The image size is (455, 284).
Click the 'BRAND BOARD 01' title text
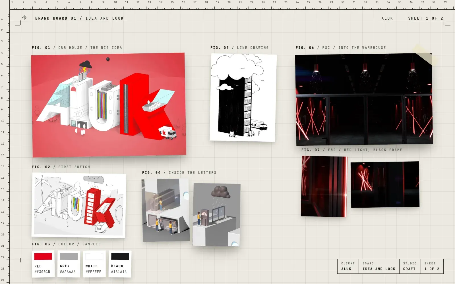(x=56, y=18)
